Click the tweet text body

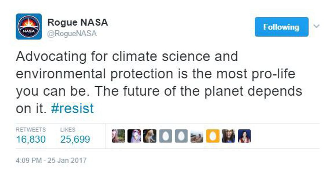159,83
